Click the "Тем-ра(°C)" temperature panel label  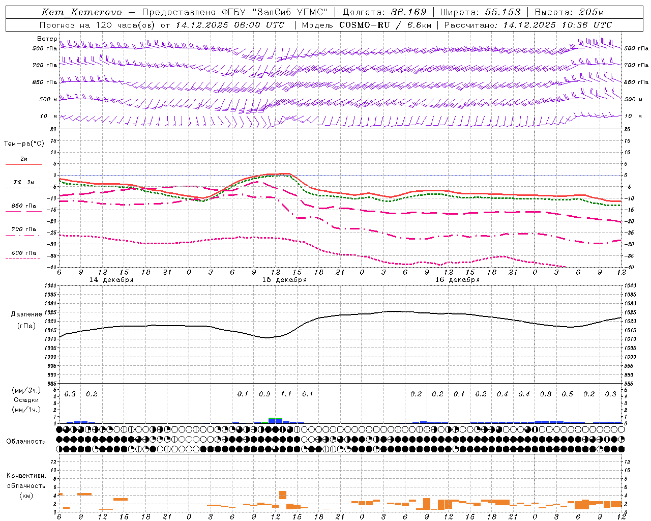[24, 144]
